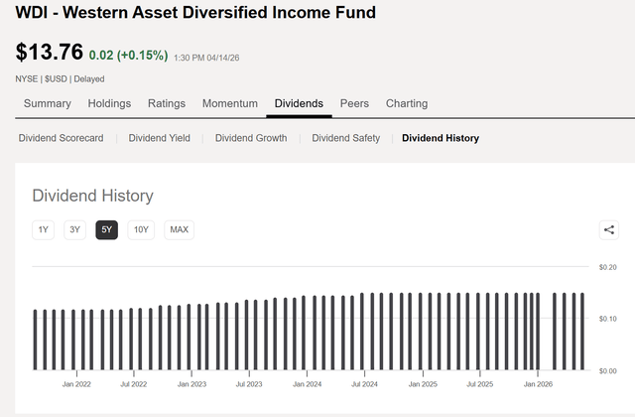Click the Jul 2022 axis label

point(134,384)
